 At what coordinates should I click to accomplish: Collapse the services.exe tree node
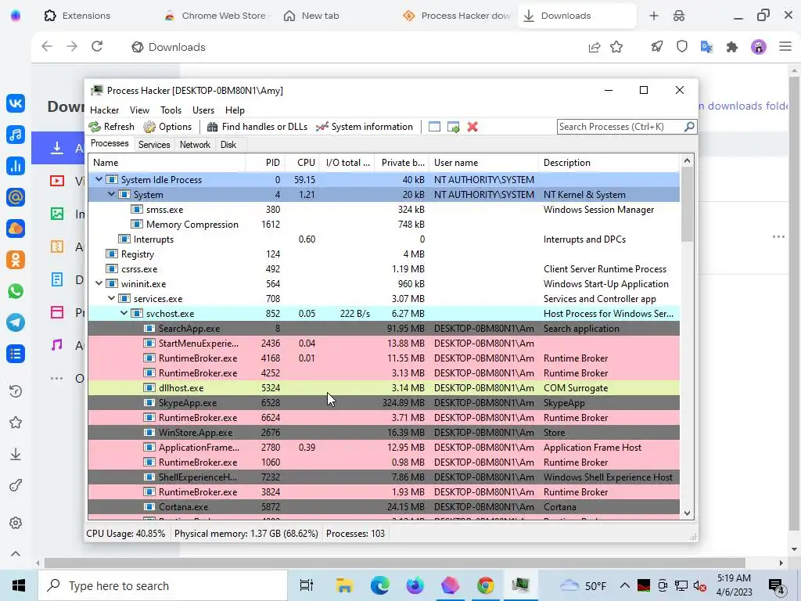[x=111, y=298]
